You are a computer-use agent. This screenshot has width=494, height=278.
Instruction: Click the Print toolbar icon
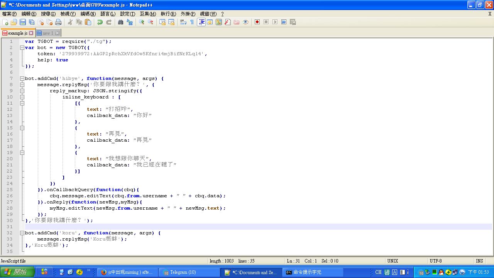[58, 22]
